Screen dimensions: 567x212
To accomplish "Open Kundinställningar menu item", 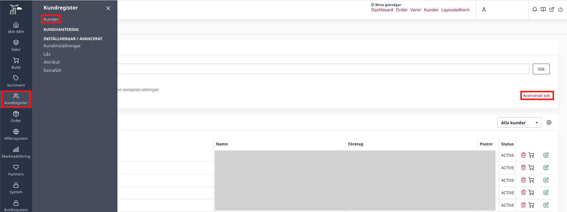I will [x=62, y=46].
